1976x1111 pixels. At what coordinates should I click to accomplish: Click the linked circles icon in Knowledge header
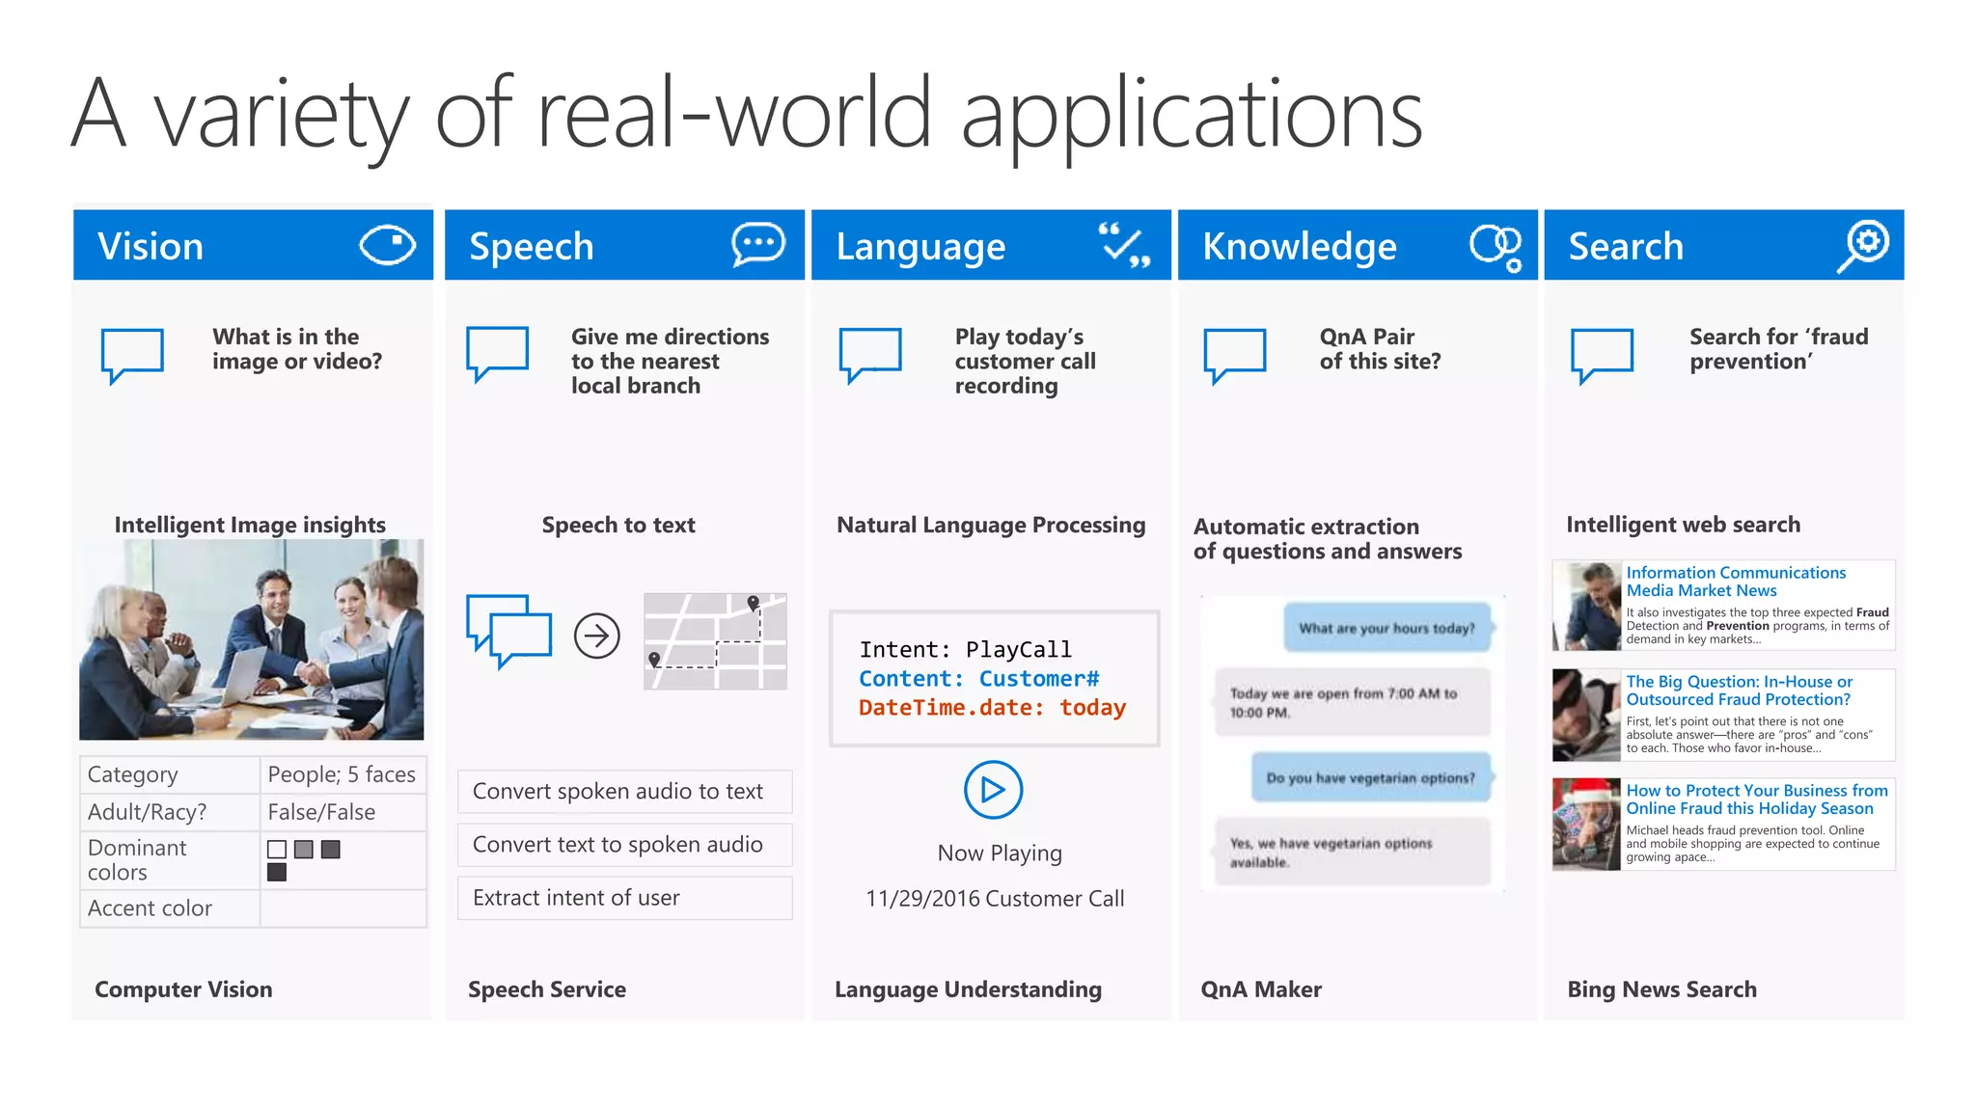(1496, 247)
